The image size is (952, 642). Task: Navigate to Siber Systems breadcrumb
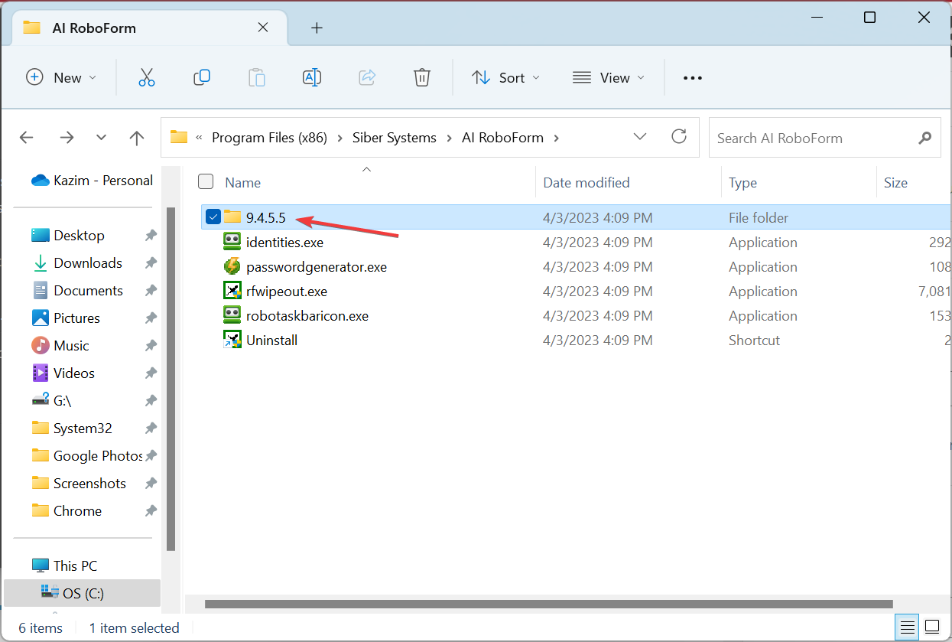pos(395,138)
